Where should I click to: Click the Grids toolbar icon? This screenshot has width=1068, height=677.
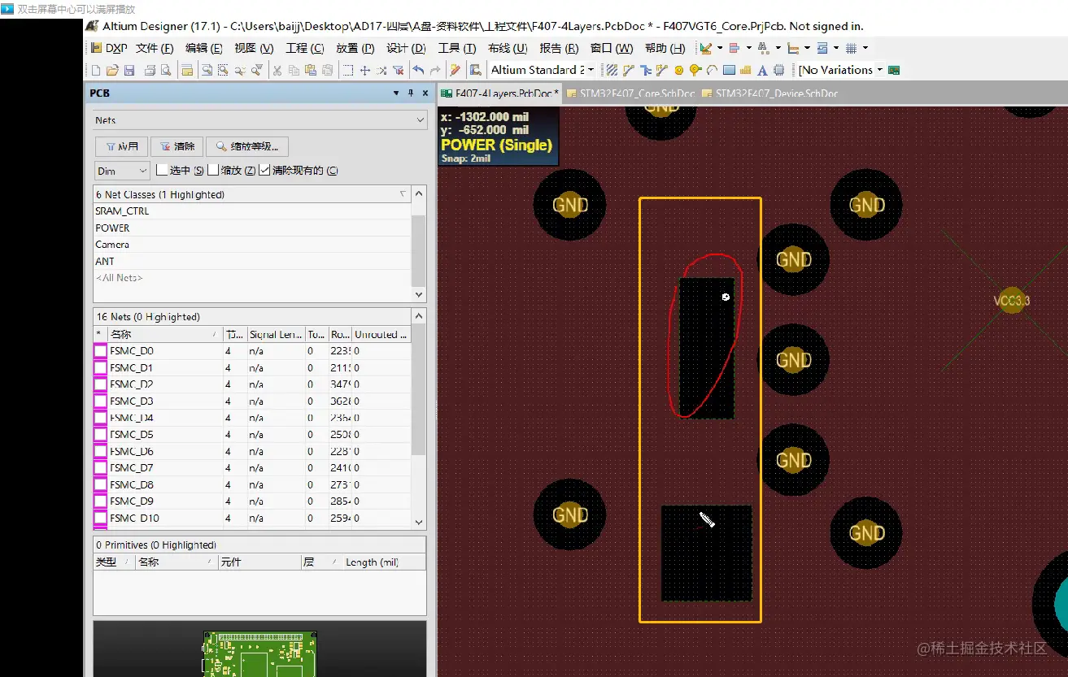coord(851,48)
